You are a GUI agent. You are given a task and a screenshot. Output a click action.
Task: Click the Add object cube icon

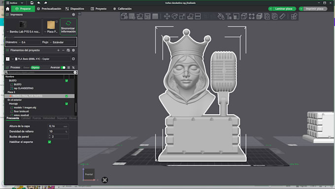124,16
